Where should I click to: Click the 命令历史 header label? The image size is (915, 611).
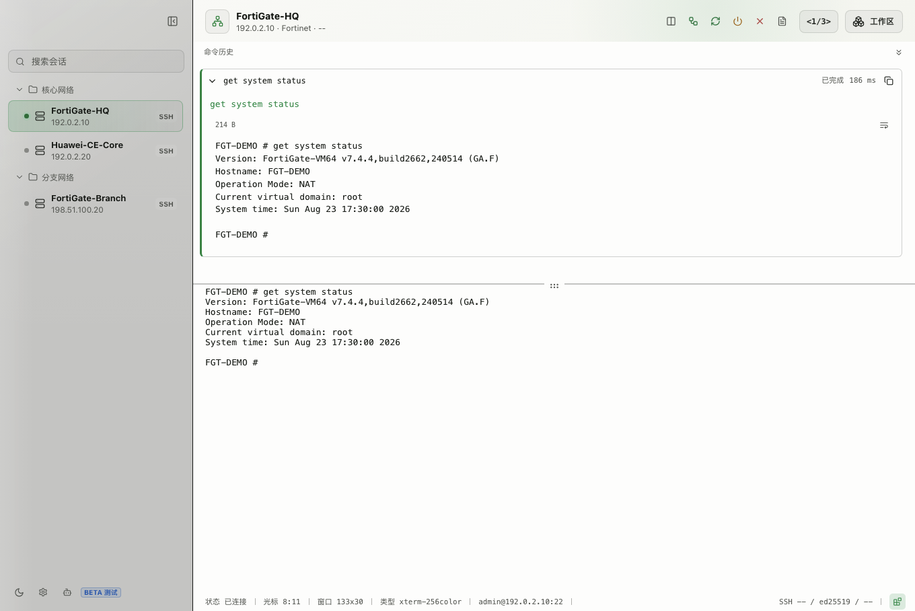click(219, 52)
